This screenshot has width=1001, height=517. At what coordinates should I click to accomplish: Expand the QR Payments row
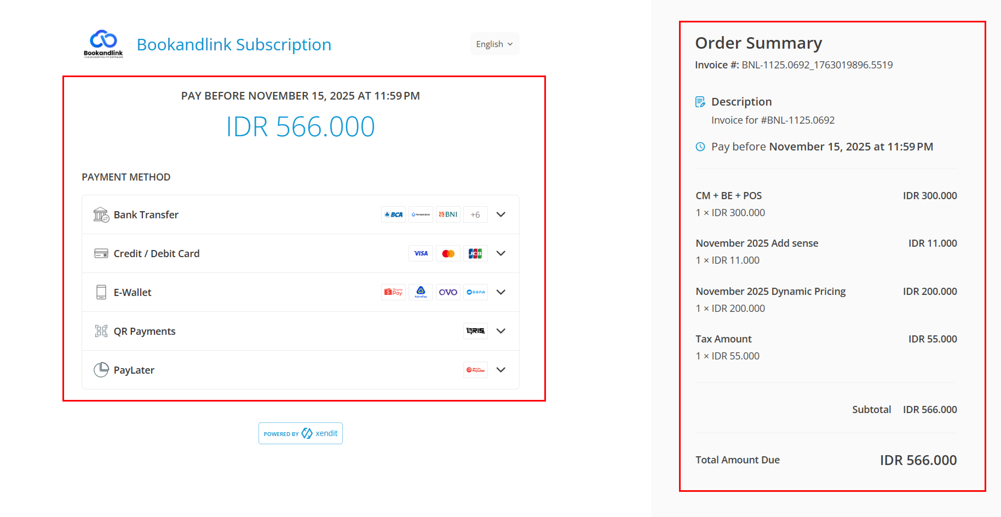point(501,331)
